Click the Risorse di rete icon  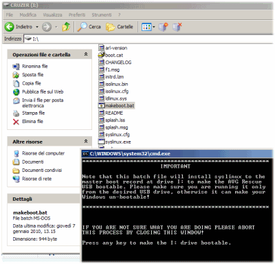pyautogui.click(x=16, y=179)
